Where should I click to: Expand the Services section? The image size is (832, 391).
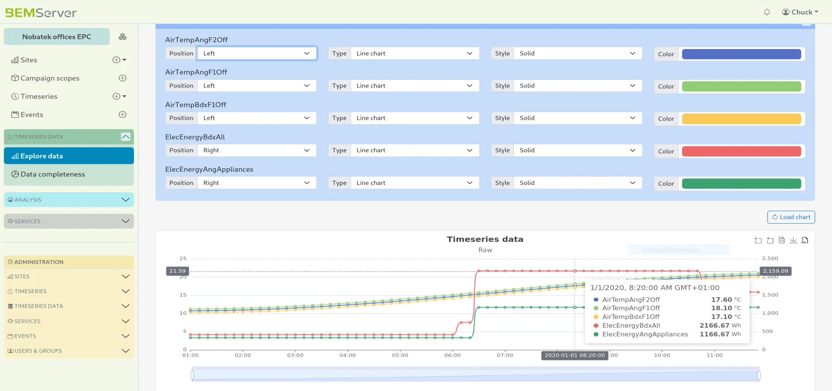point(69,222)
